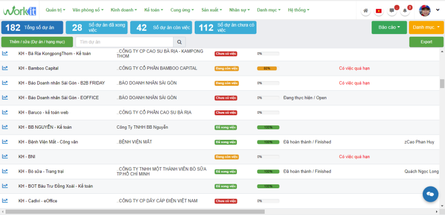Screen dimensions: 445x215
Task: Open floating chat support bubble
Action: click(430, 194)
